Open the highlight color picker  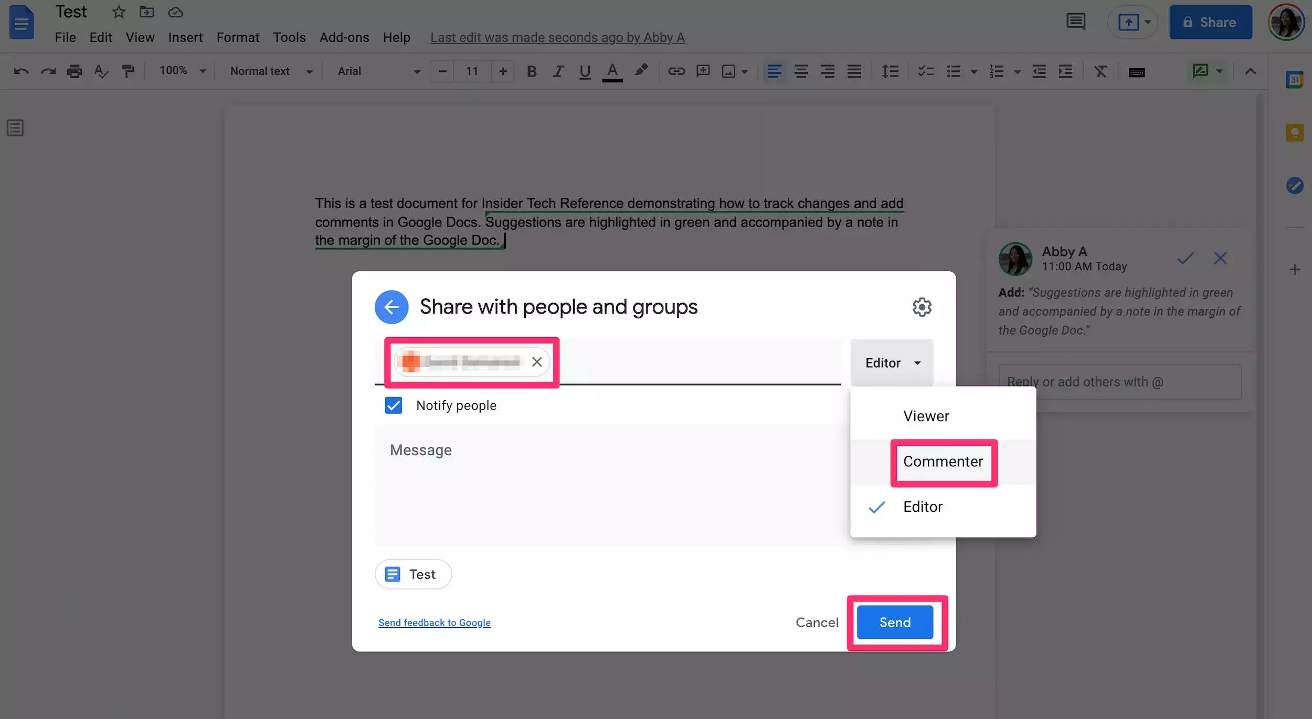point(641,70)
